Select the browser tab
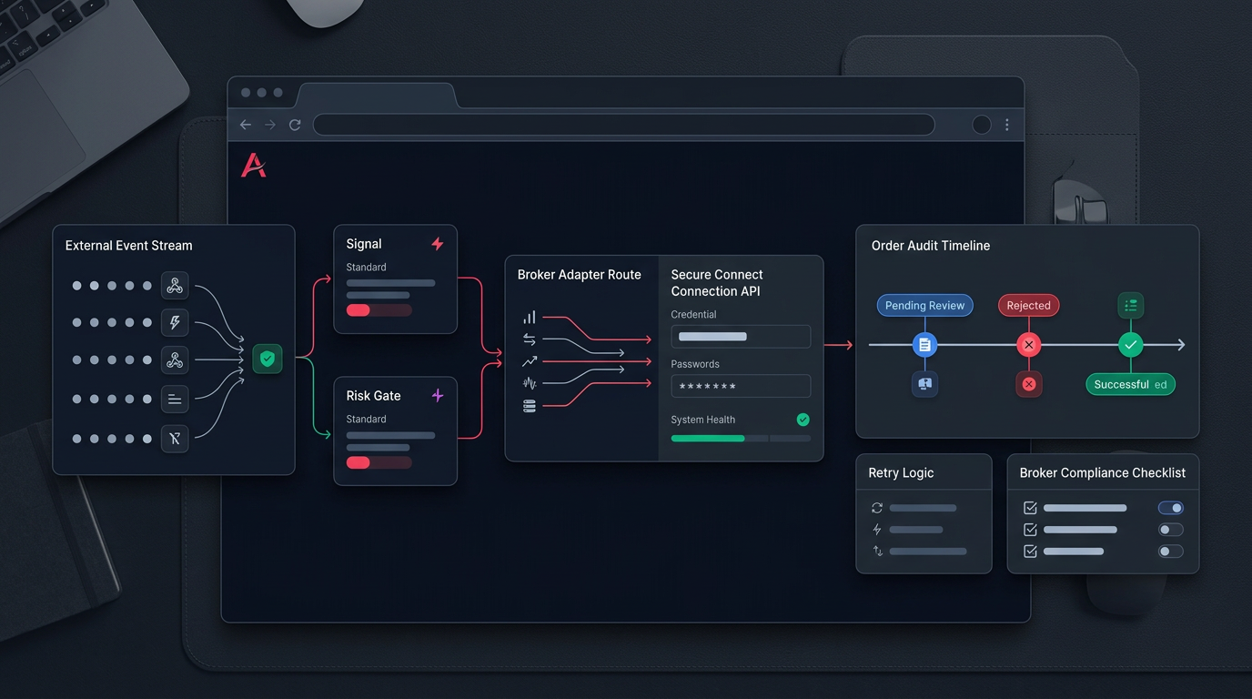Viewport: 1252px width, 699px height. 376,96
